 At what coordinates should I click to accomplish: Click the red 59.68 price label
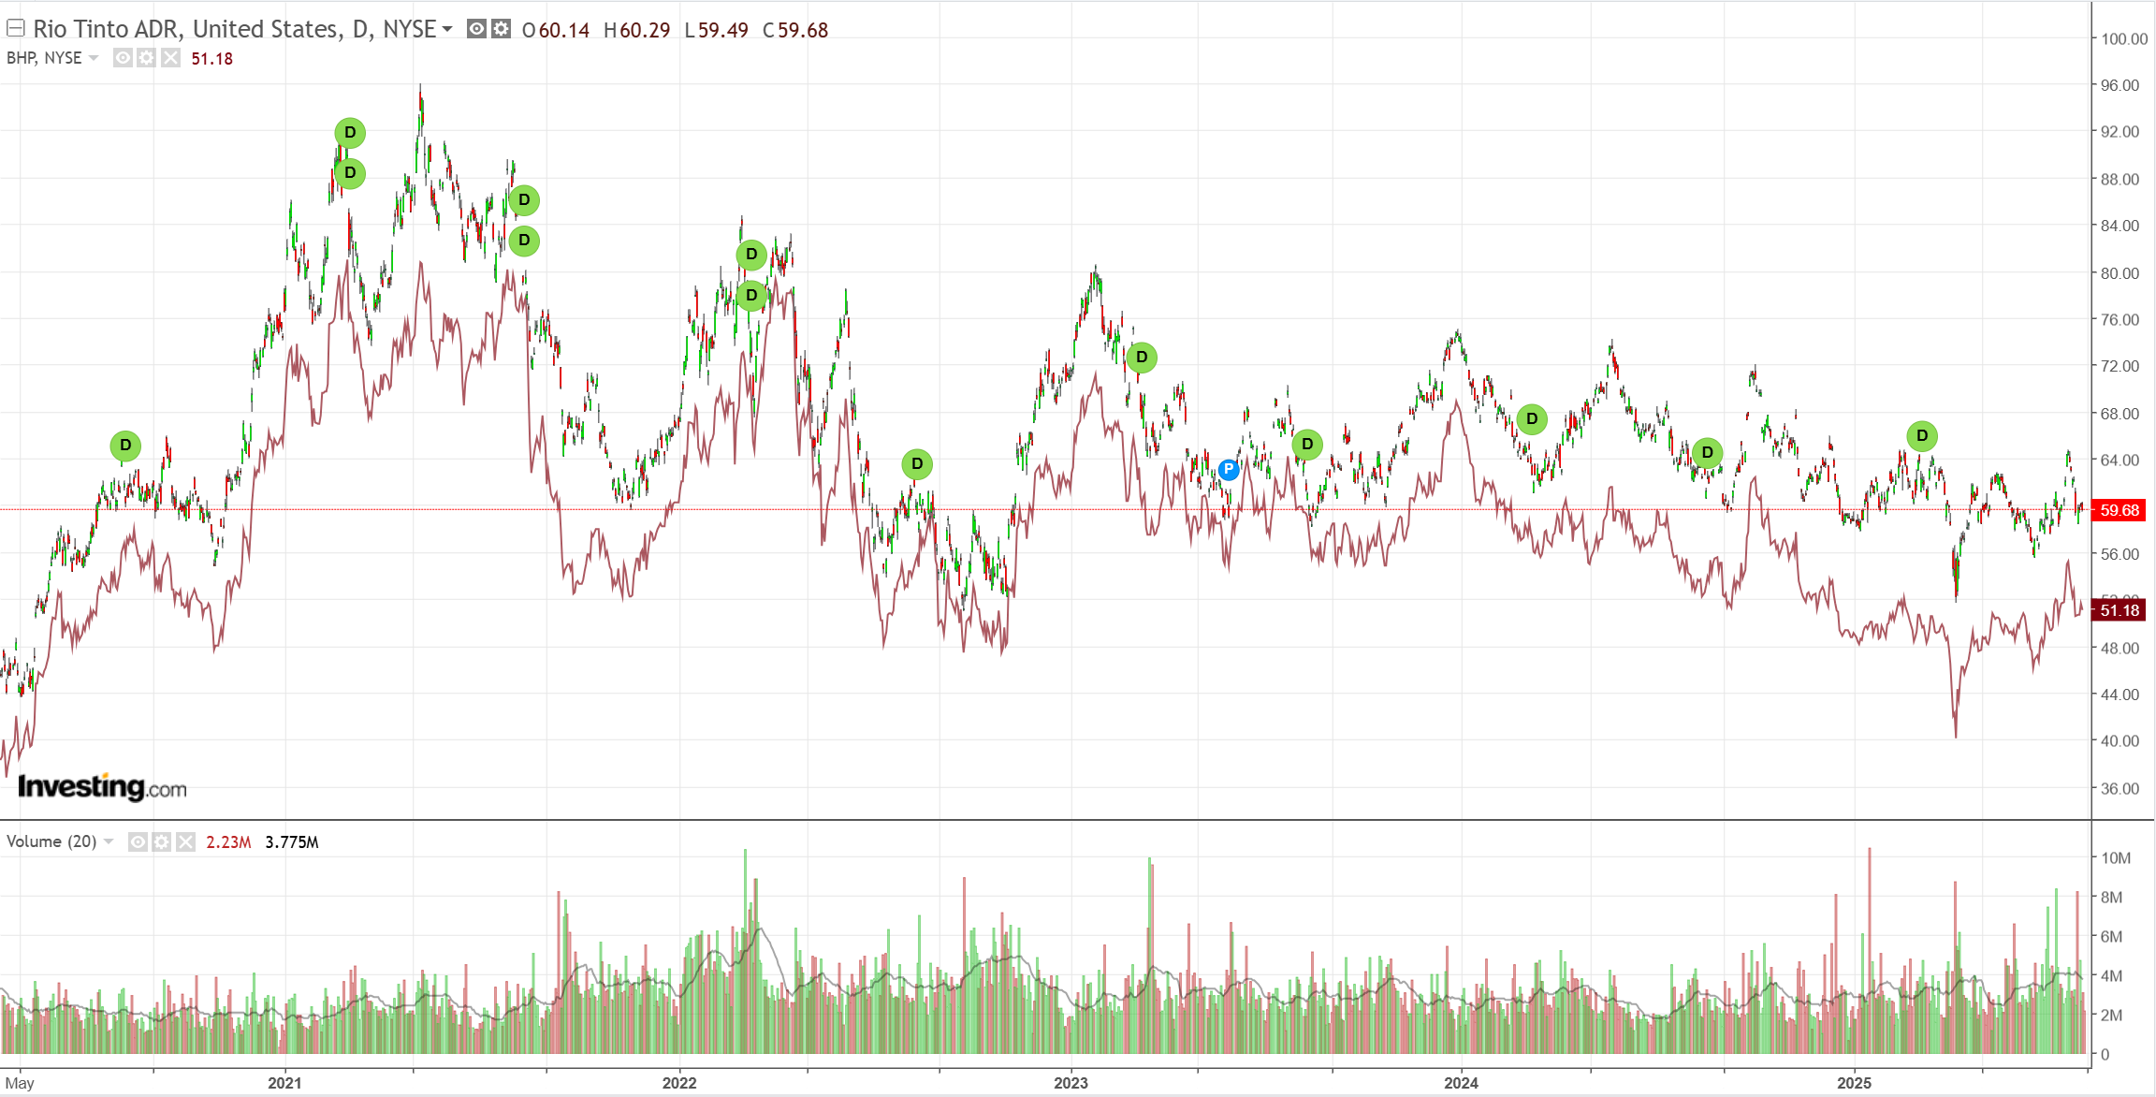tap(2119, 510)
